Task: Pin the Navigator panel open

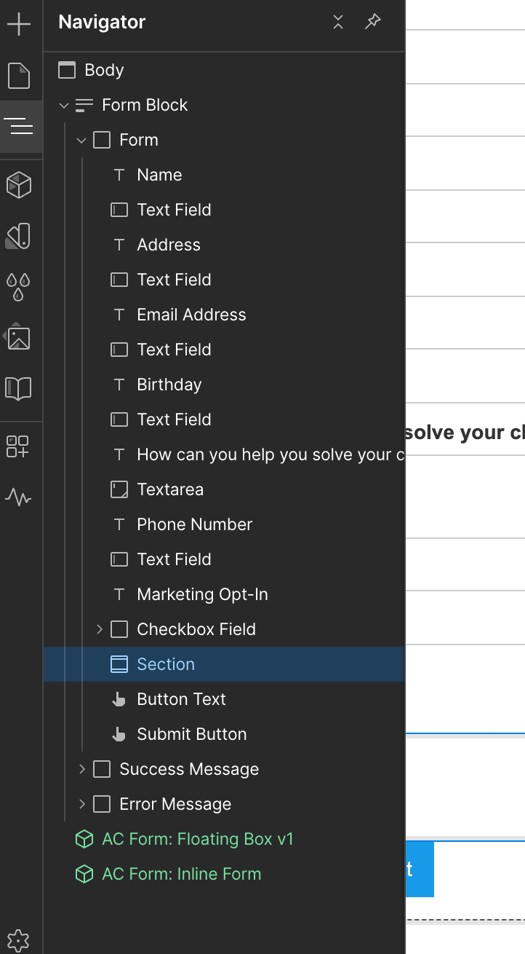Action: [372, 22]
